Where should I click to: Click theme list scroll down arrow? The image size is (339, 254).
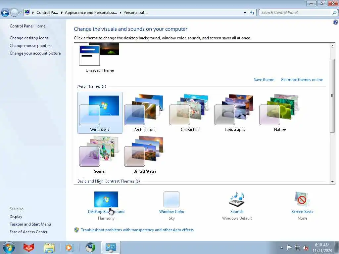click(x=332, y=182)
